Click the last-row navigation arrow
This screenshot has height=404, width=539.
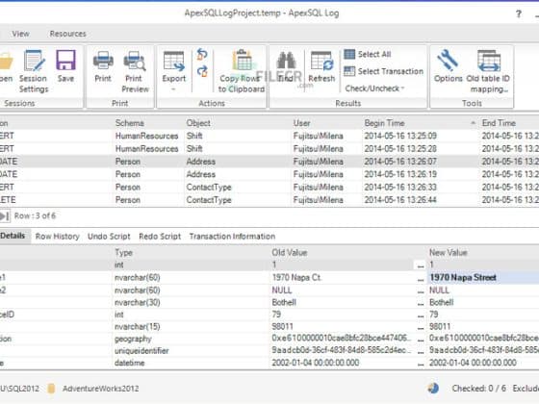point(5,216)
